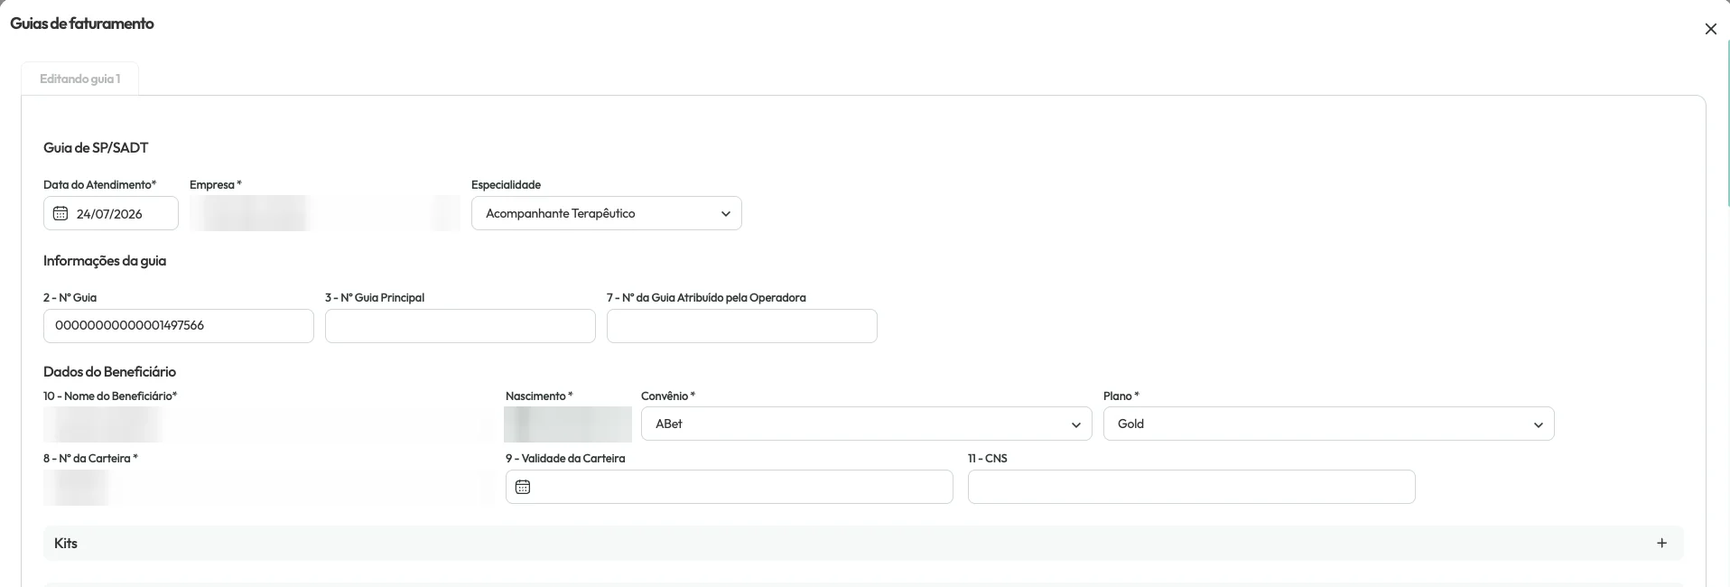Viewport: 1730px width, 587px height.
Task: Click the Nome do Beneficiário field
Action: click(269, 424)
